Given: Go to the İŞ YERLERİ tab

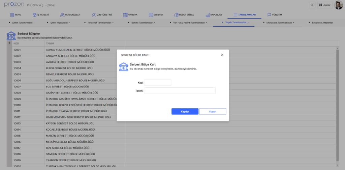Looking at the screenshot, I should click(x=40, y=15).
